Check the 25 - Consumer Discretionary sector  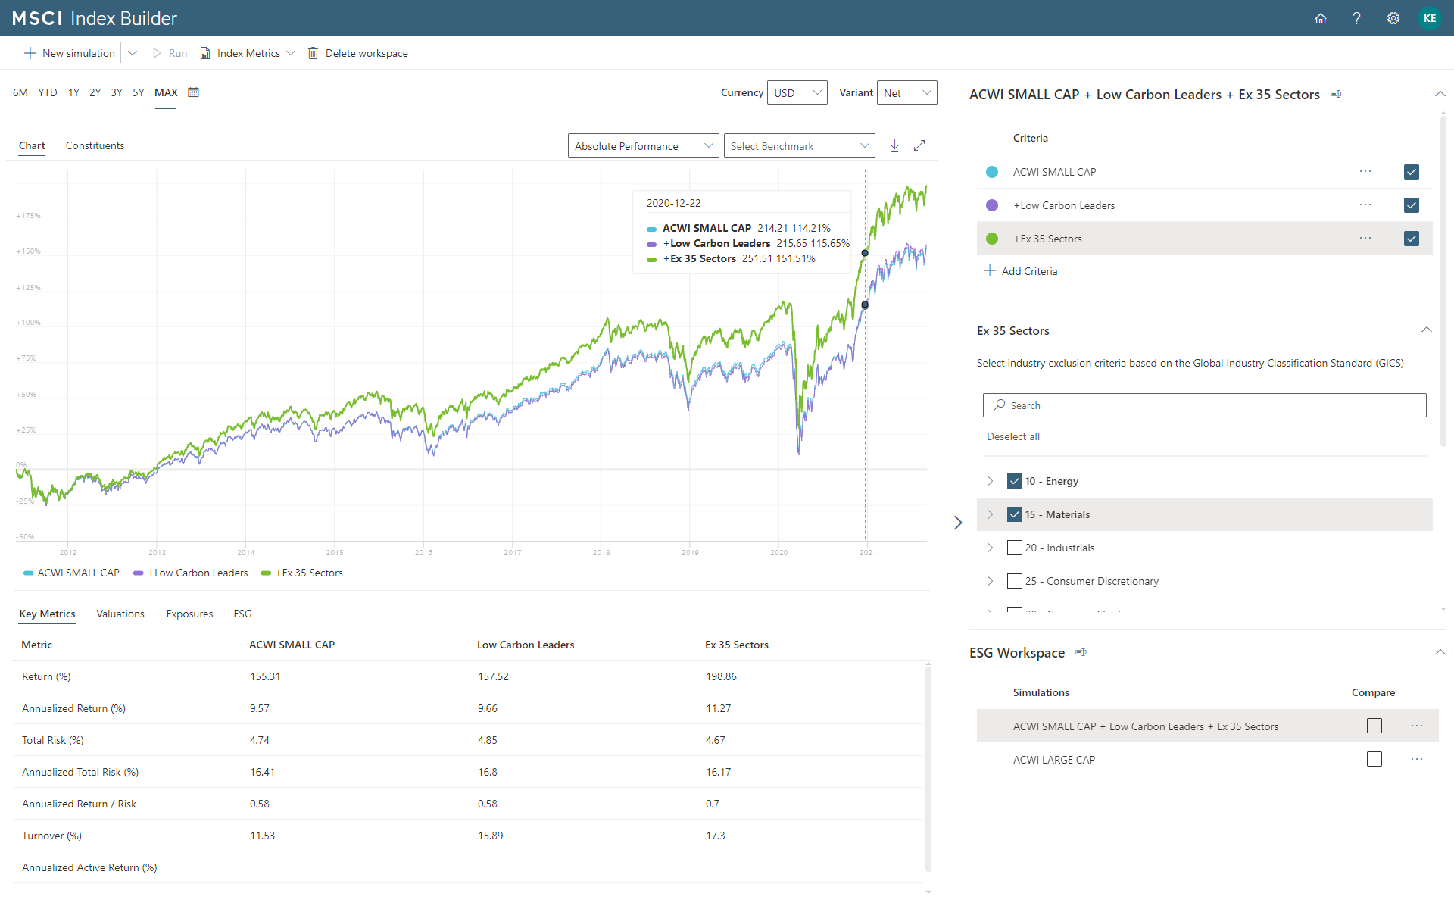1015,581
